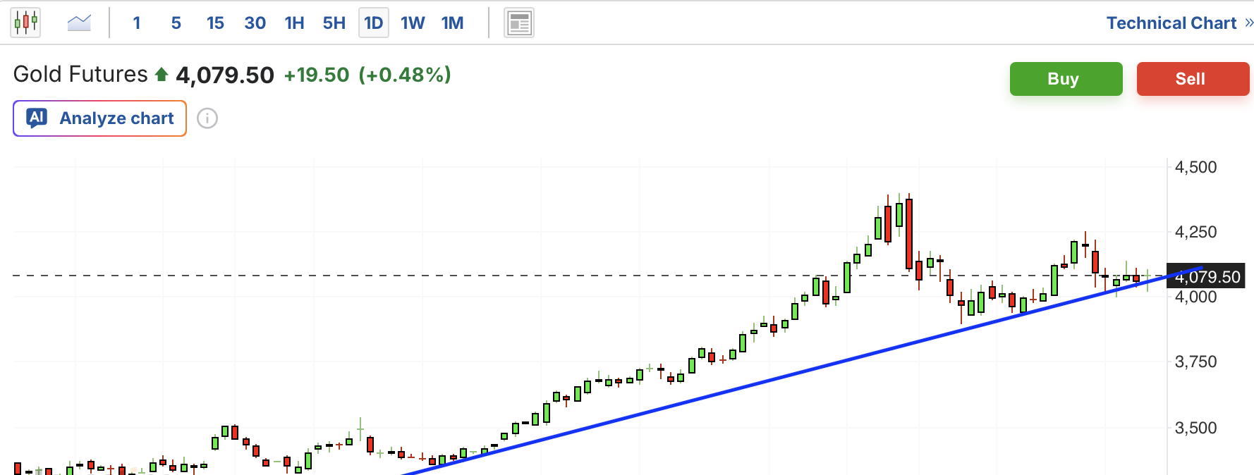1254x475 pixels.
Task: Open the news panel layout icon
Action: coord(519,23)
